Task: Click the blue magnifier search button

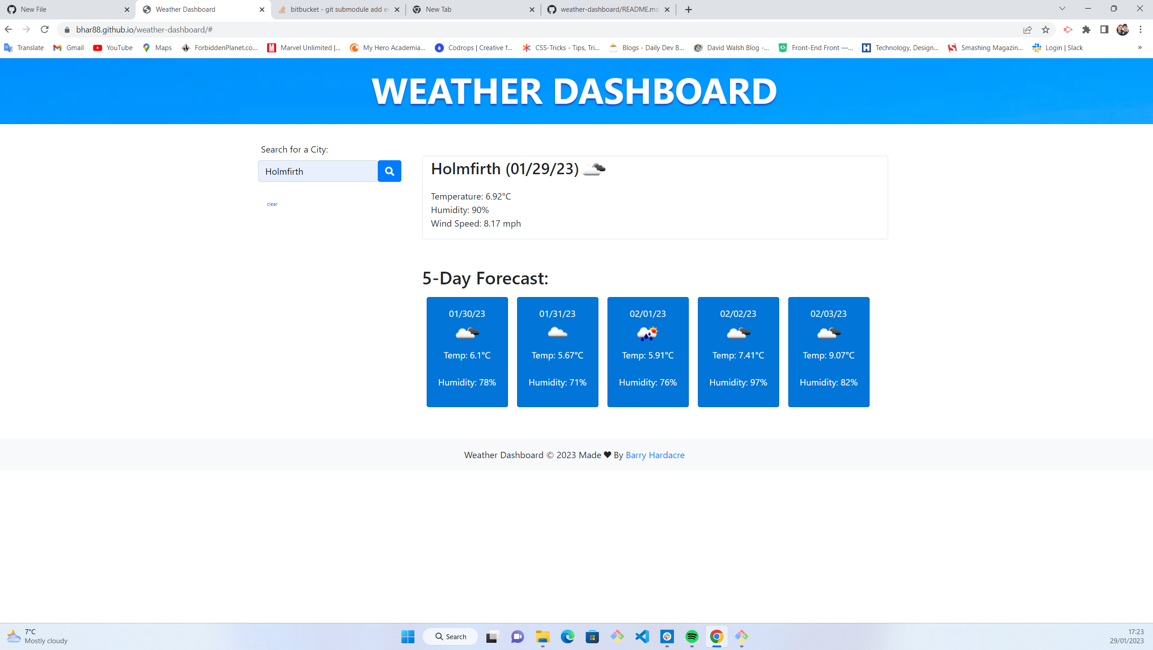Action: [x=389, y=171]
